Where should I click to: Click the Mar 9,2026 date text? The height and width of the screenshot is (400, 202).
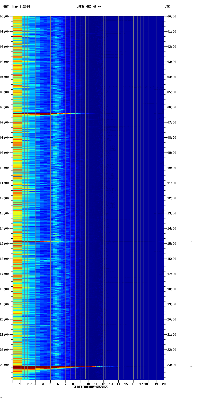coord(21,7)
